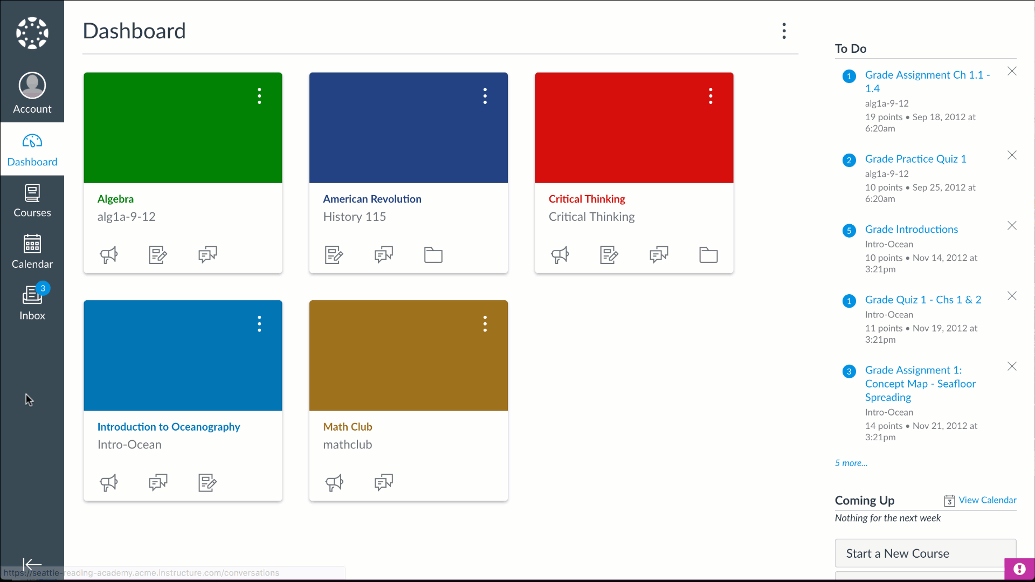Open Math Club announcements icon

(x=334, y=482)
